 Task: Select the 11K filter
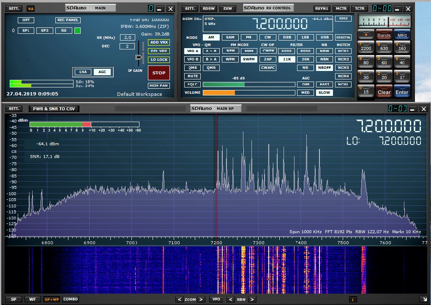(286, 59)
